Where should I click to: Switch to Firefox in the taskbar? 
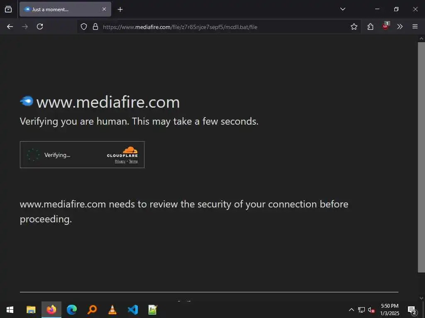(x=51, y=310)
